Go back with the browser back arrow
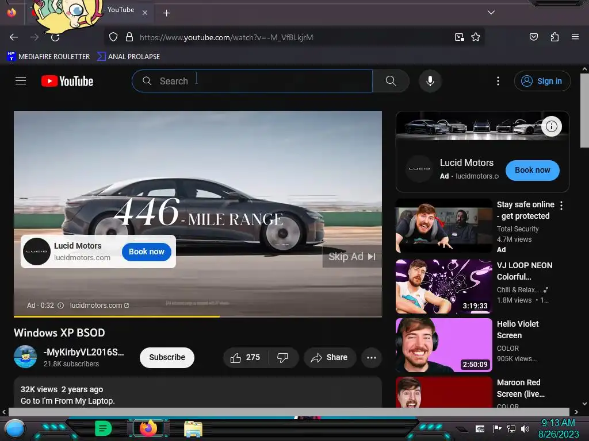589x441 pixels. tap(14, 37)
